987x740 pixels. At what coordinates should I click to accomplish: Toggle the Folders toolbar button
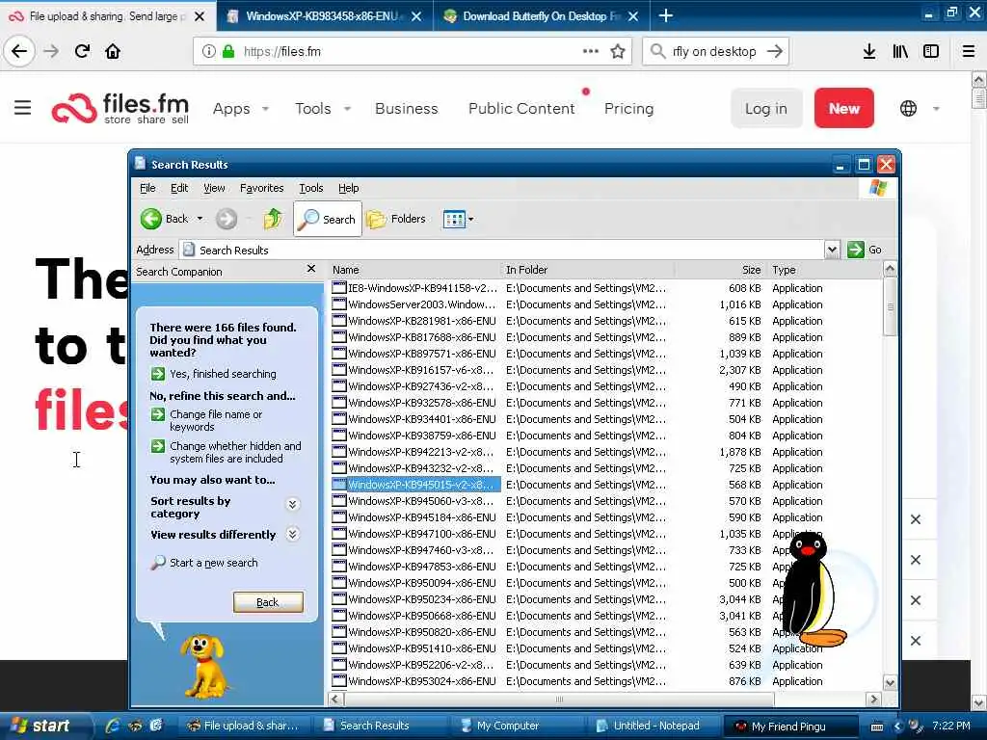(396, 219)
